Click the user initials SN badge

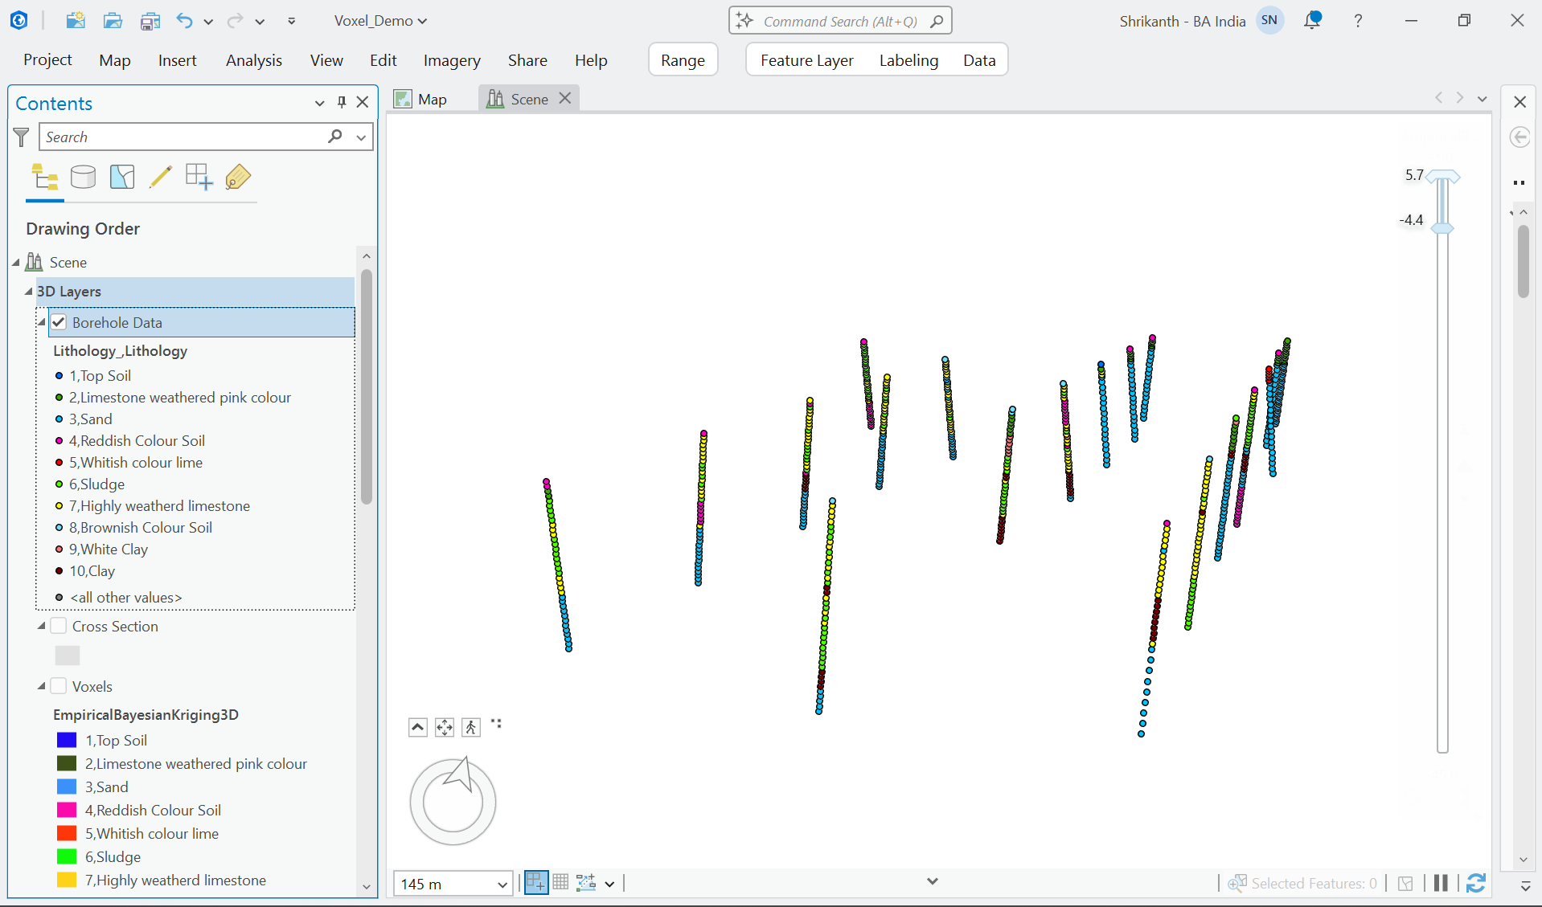[x=1270, y=21]
